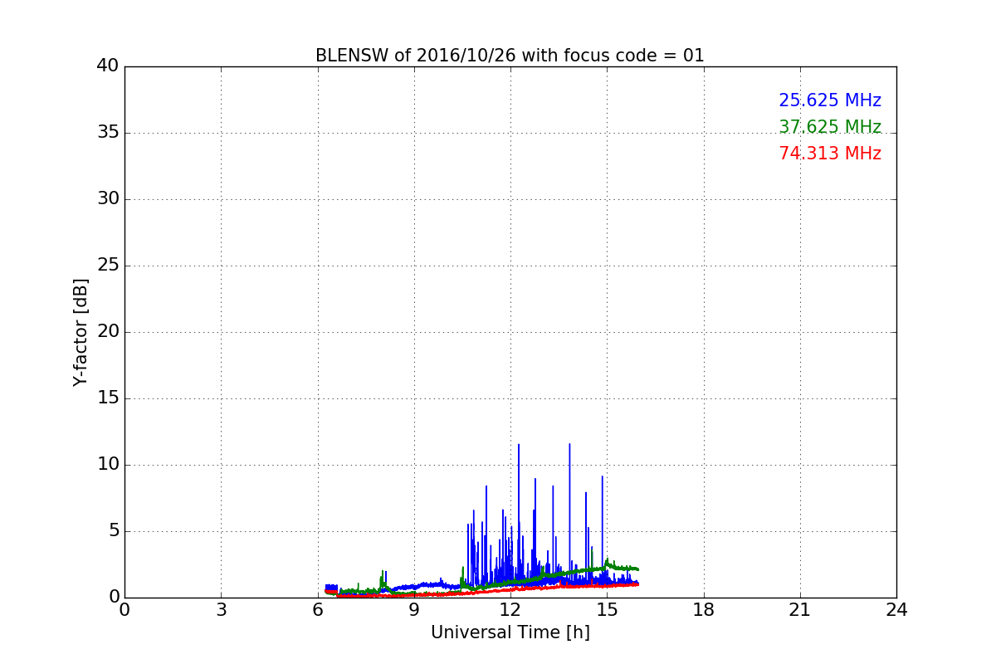Image resolution: width=996 pixels, height=664 pixels.
Task: Select the red '74.313 MHz' legend label
Action: [830, 154]
